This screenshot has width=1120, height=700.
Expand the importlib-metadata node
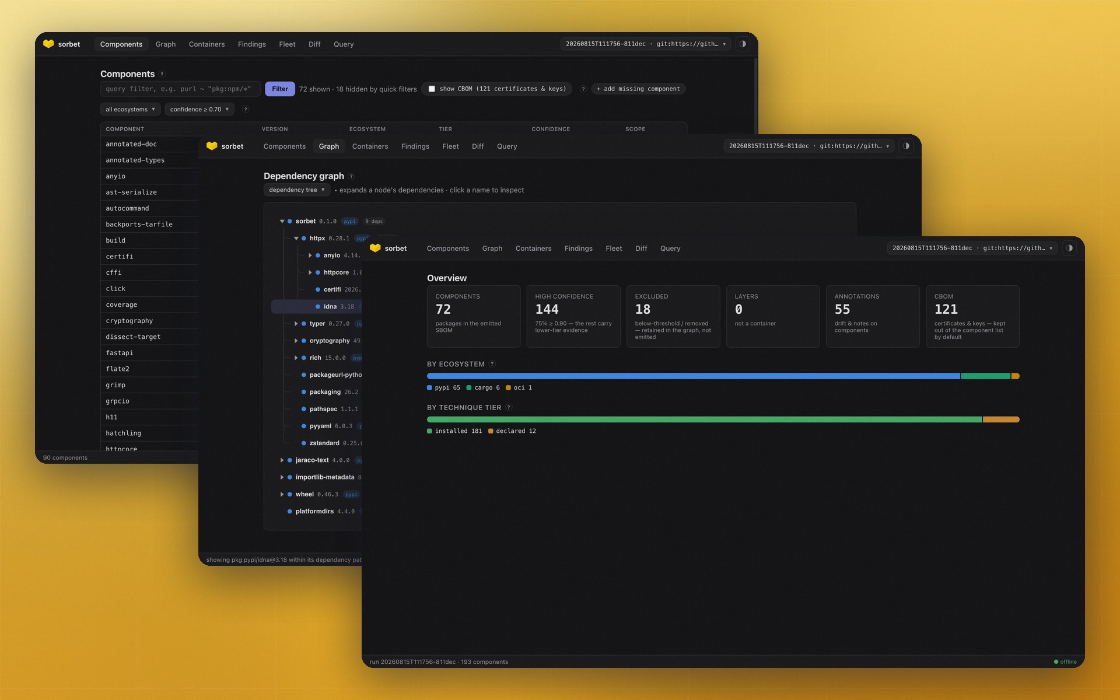click(x=282, y=477)
